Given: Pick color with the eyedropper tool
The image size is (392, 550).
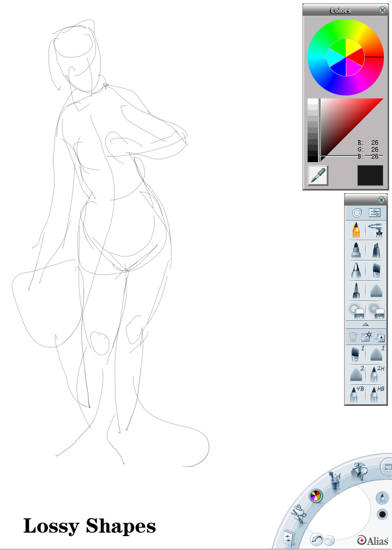Looking at the screenshot, I should (x=318, y=175).
